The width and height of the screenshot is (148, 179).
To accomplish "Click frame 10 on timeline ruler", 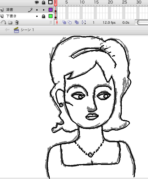I will coord(82,2).
